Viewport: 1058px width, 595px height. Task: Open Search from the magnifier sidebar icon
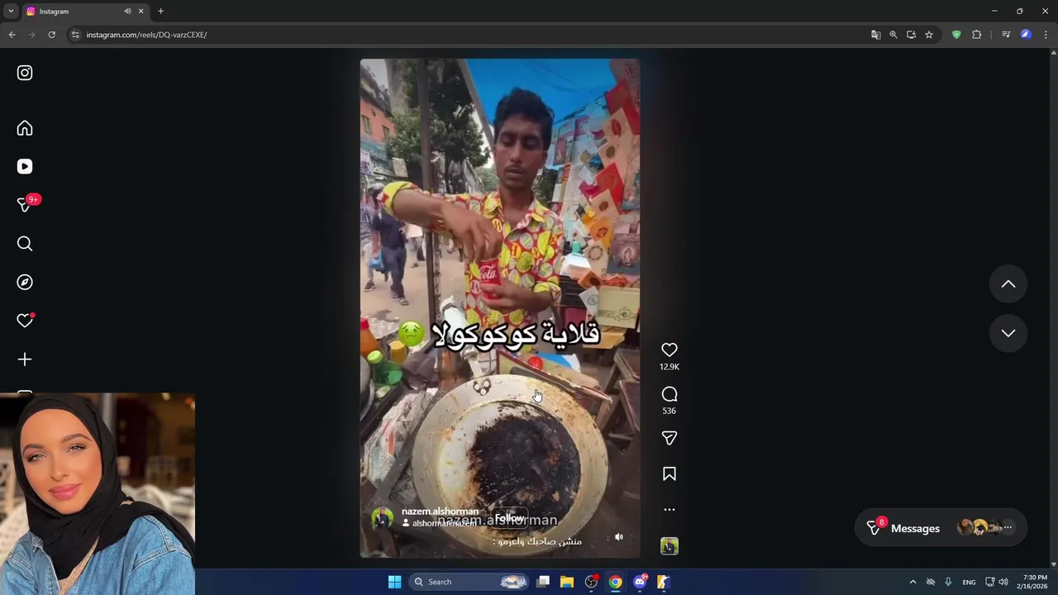pyautogui.click(x=25, y=244)
